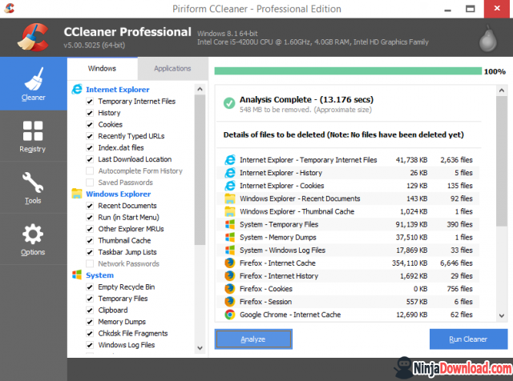
Task: Click Firefox icon for Firefox - Cookies result
Action: click(x=230, y=289)
